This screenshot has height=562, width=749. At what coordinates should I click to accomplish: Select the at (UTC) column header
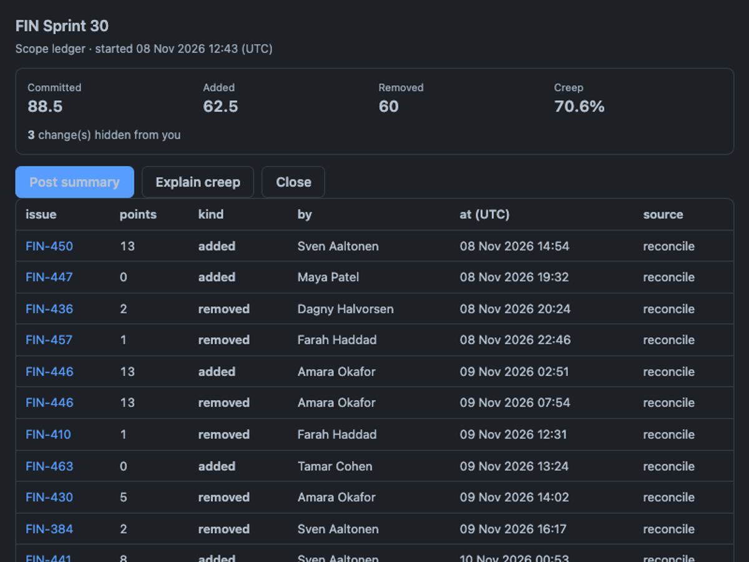tap(484, 214)
